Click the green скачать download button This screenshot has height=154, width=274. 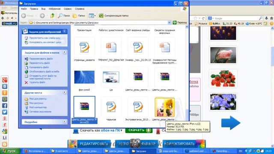click(x=139, y=130)
